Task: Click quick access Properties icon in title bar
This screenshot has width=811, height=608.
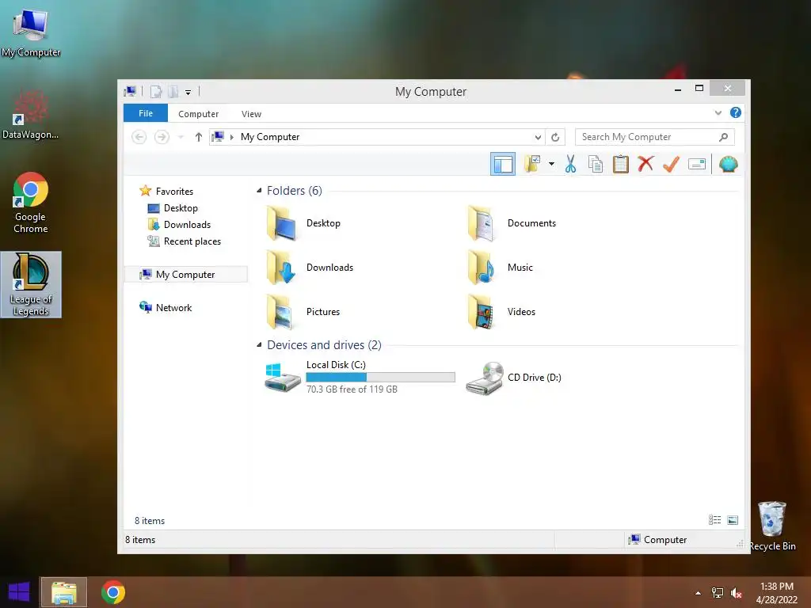Action: (156, 92)
